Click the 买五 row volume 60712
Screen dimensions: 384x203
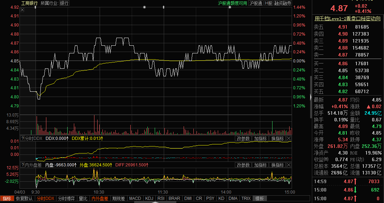(x=362, y=91)
